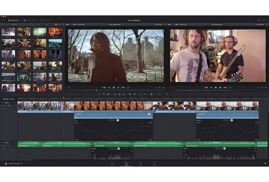The image size is (269, 182).
Task: Open the timeline viewer zoom percentage dropdown
Action: (x=169, y=25)
